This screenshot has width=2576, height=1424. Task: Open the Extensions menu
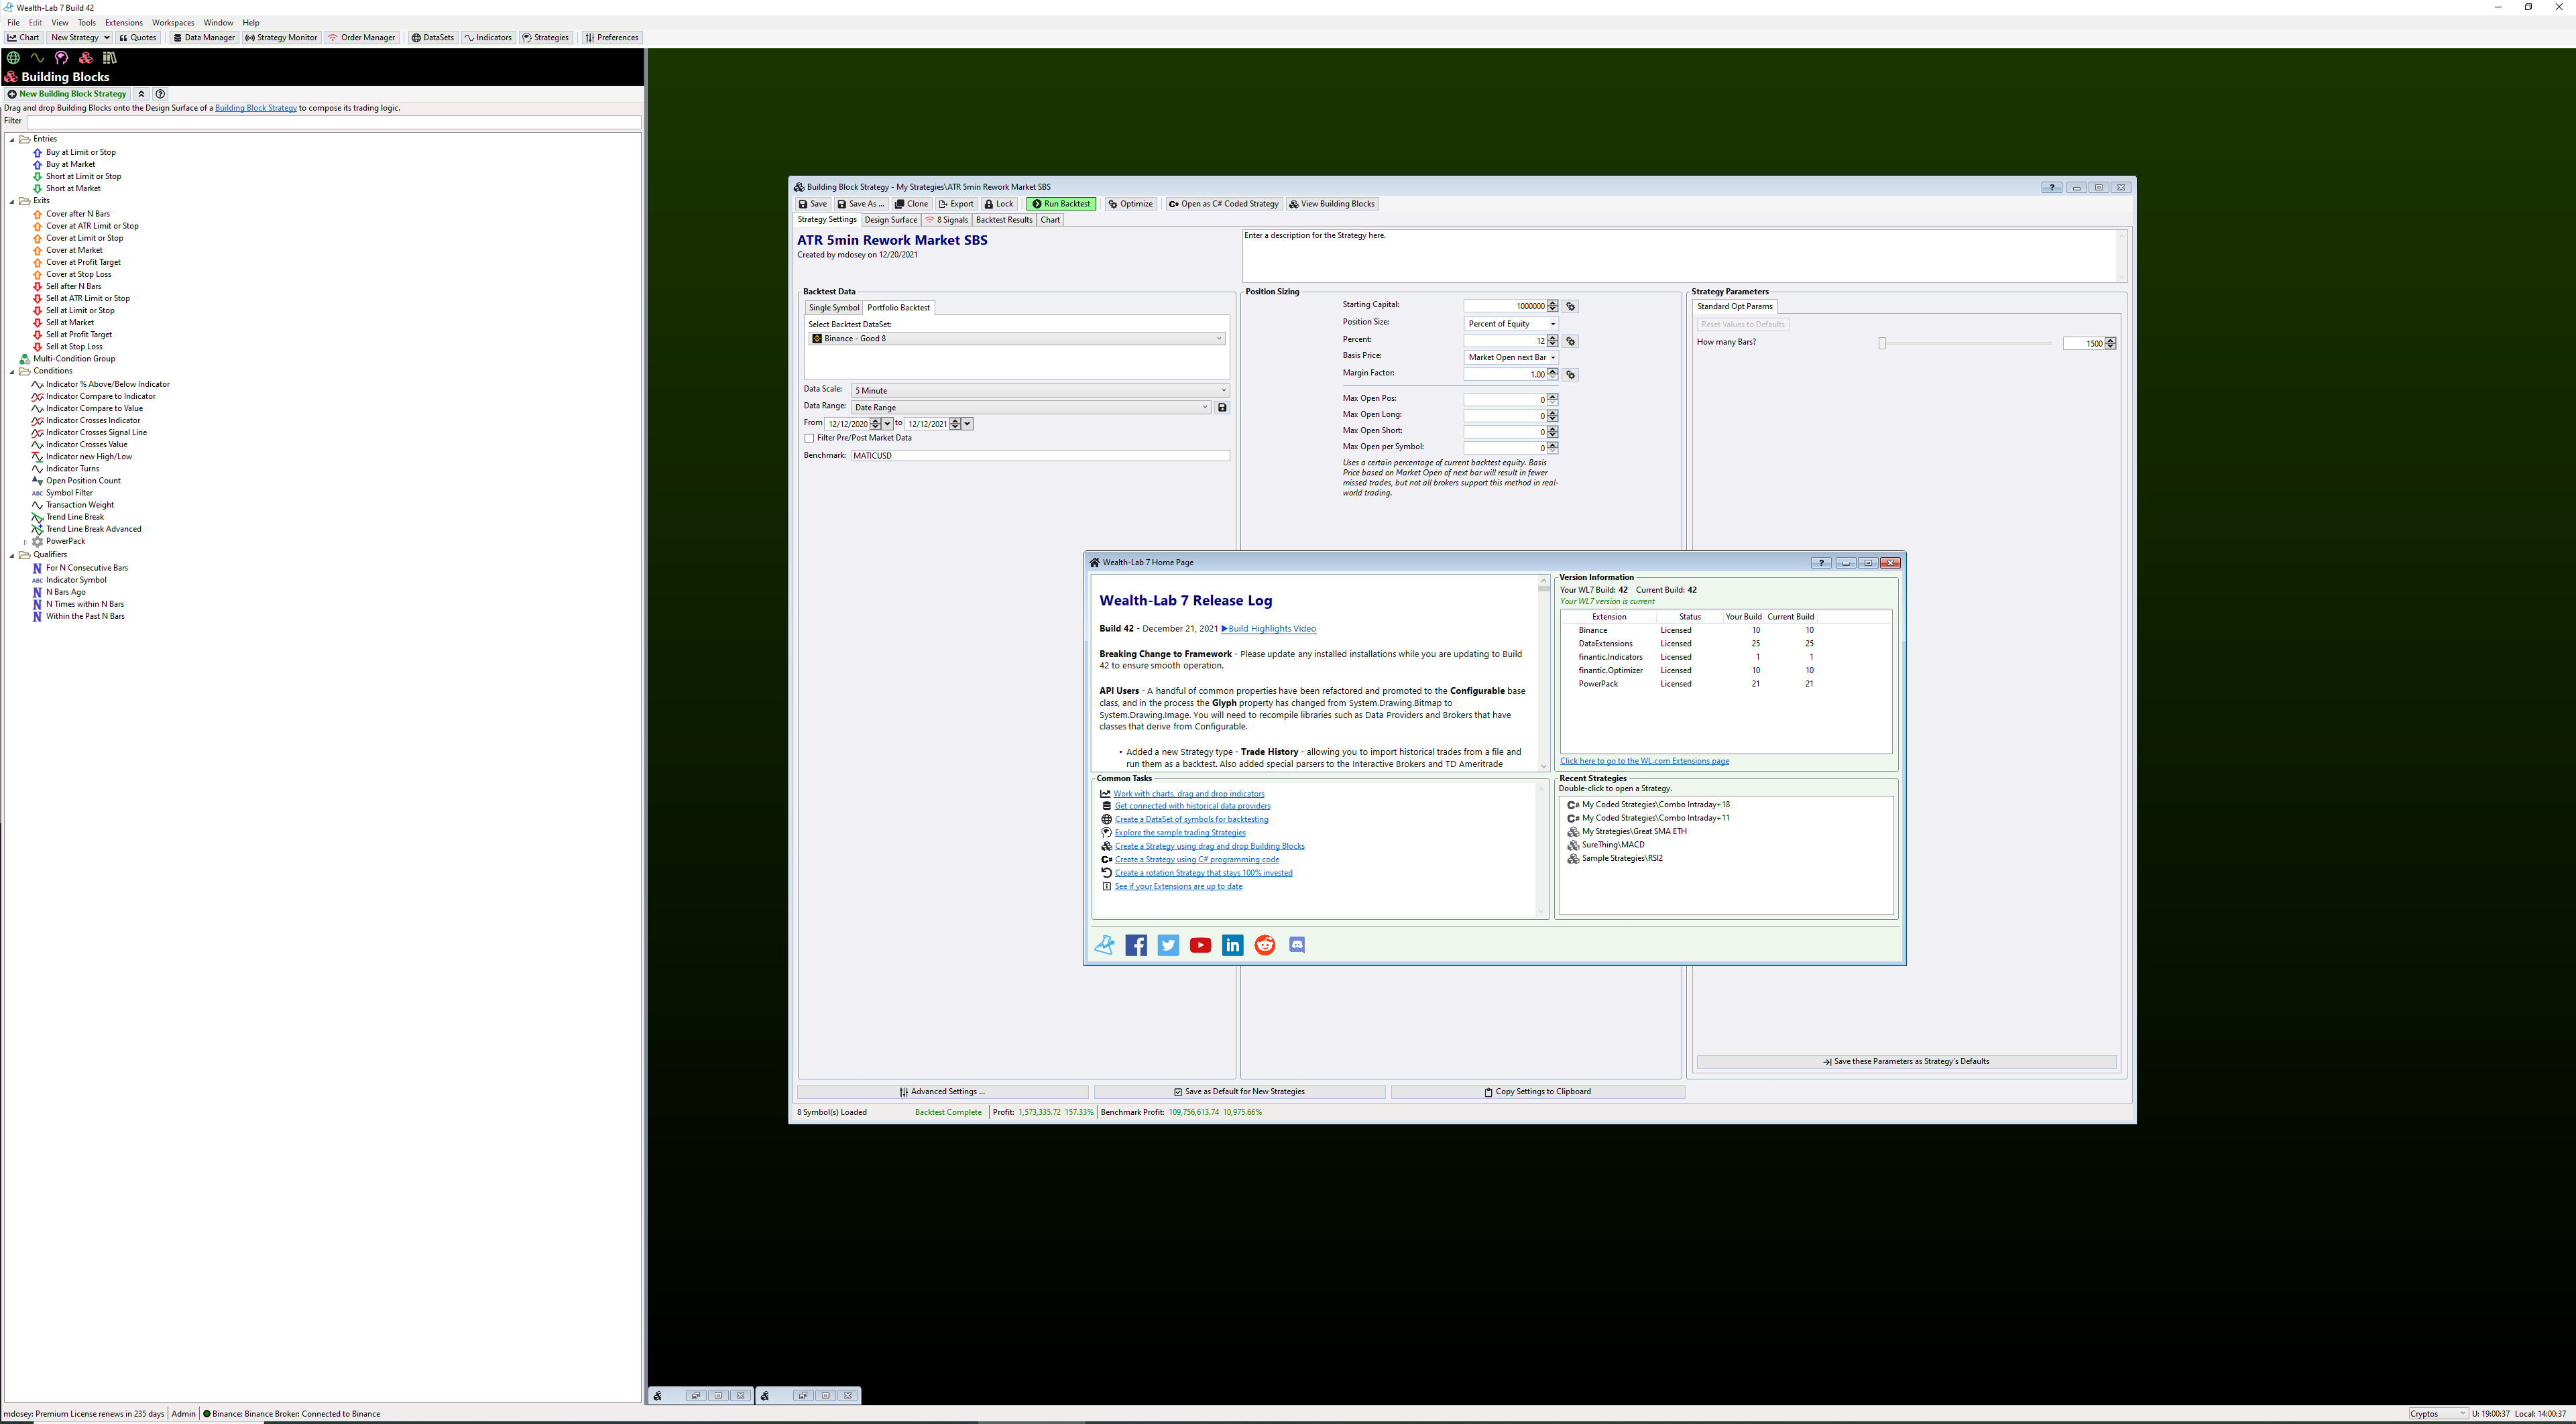[124, 22]
